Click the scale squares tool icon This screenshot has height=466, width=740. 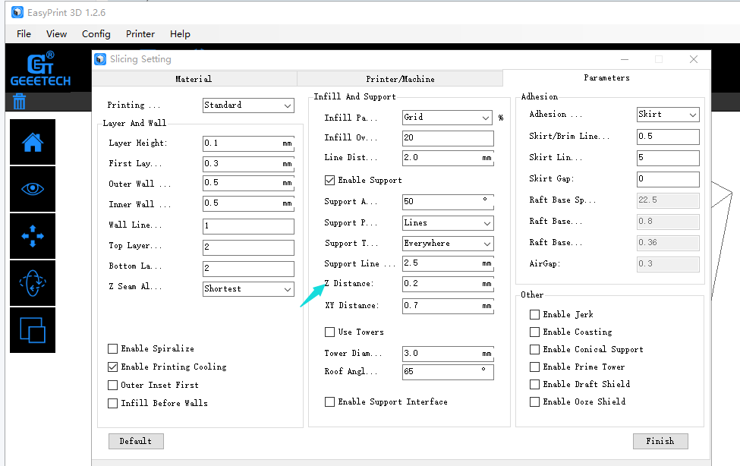(x=33, y=330)
